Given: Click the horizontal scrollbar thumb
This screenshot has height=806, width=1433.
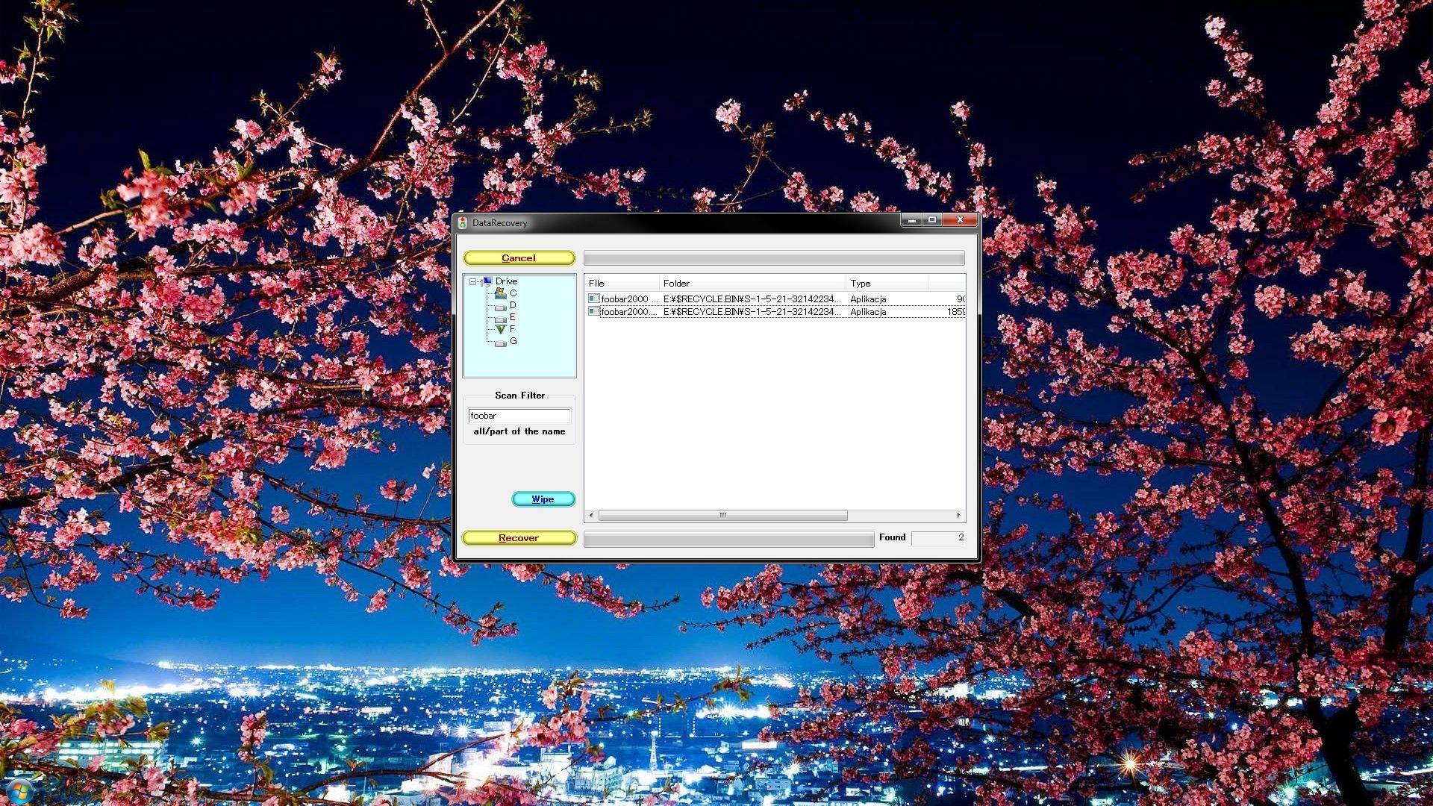Looking at the screenshot, I should (722, 515).
